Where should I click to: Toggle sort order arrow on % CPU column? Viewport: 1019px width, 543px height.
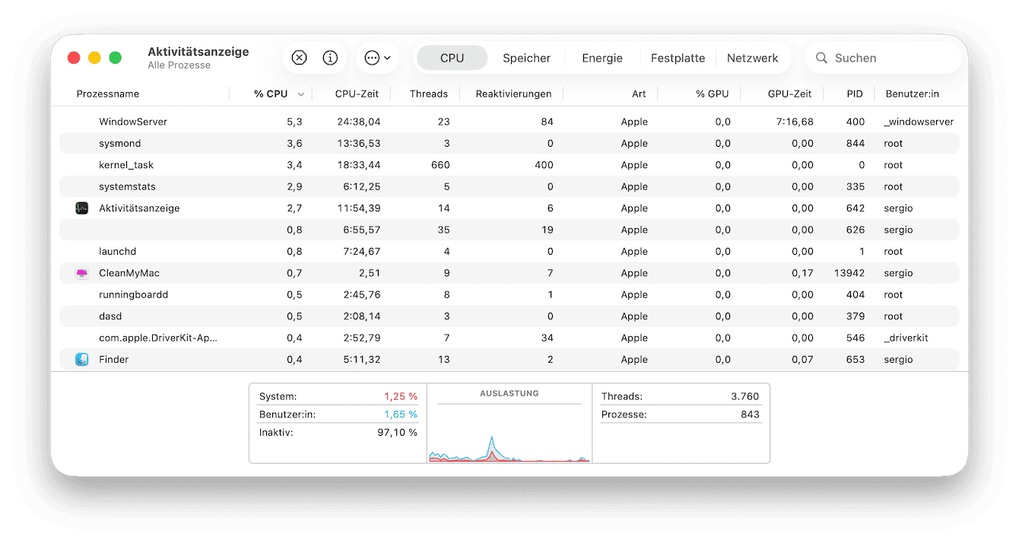click(x=301, y=94)
